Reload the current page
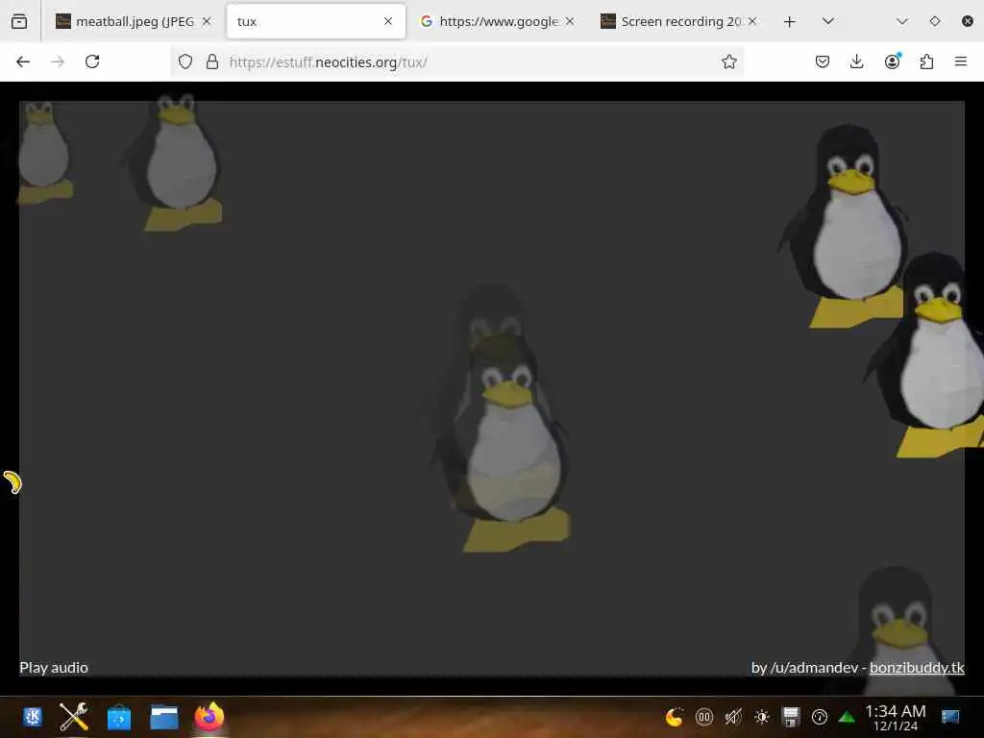The image size is (984, 738). click(92, 61)
